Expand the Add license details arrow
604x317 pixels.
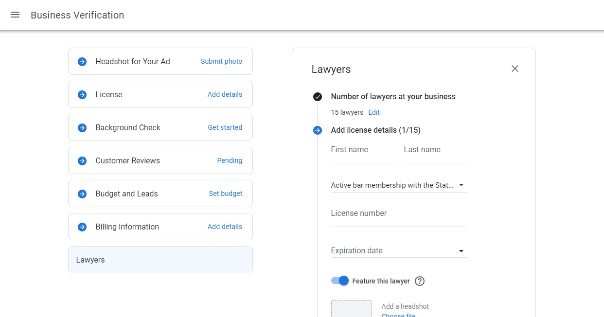pos(318,130)
